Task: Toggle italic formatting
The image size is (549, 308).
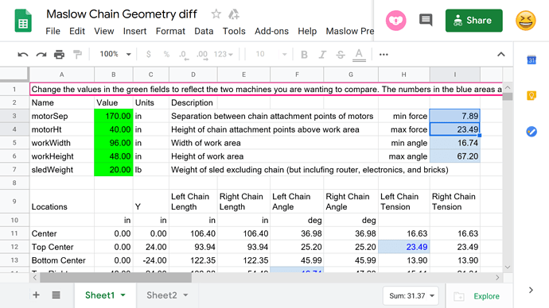Action: click(x=322, y=55)
